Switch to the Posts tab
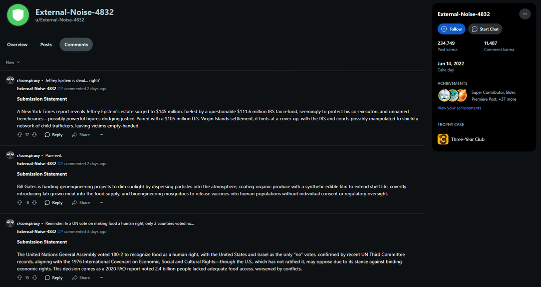541x287 pixels. click(x=46, y=45)
